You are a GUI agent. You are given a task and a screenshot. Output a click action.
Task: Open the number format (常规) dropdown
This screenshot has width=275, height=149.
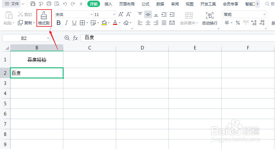pos(264,15)
